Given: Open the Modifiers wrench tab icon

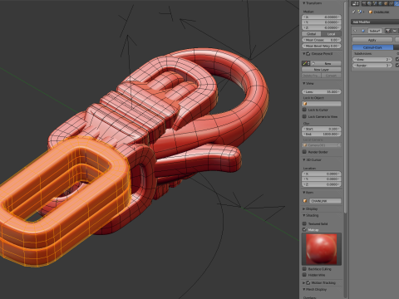Looking at the screenshot, I should tap(396, 3).
